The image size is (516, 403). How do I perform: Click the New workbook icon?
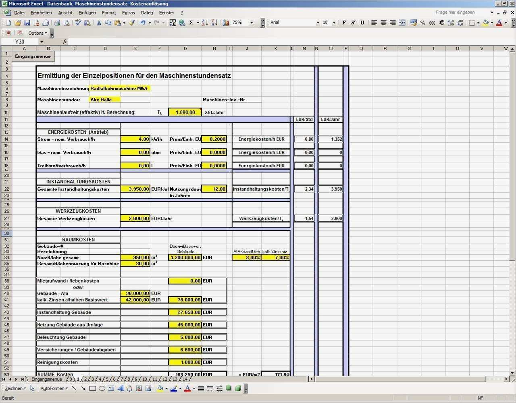tap(8, 23)
